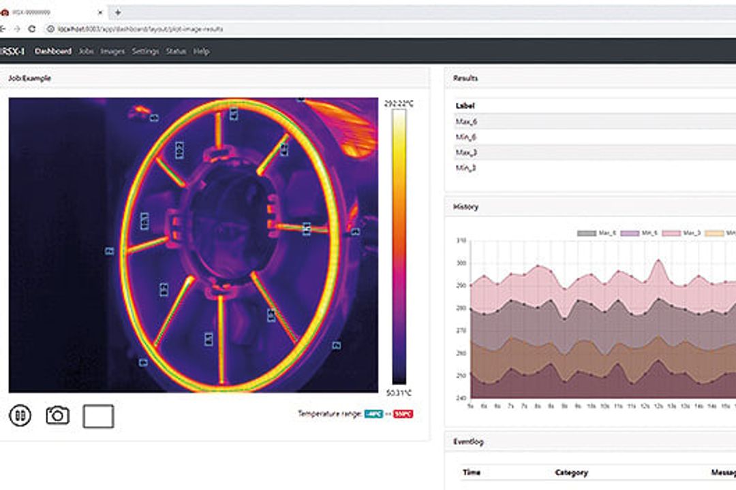Pause the live thermal stream
Screen dimensions: 736x490
point(20,415)
